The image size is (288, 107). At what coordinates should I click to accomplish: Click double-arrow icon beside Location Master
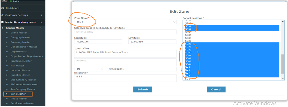[x=7, y=70]
